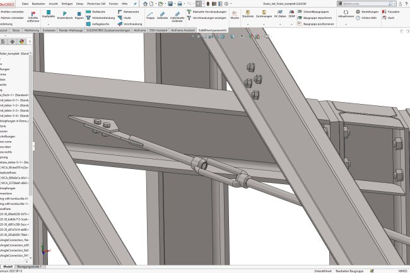Click the Print icon
410x273 pixels.
coord(180,4)
